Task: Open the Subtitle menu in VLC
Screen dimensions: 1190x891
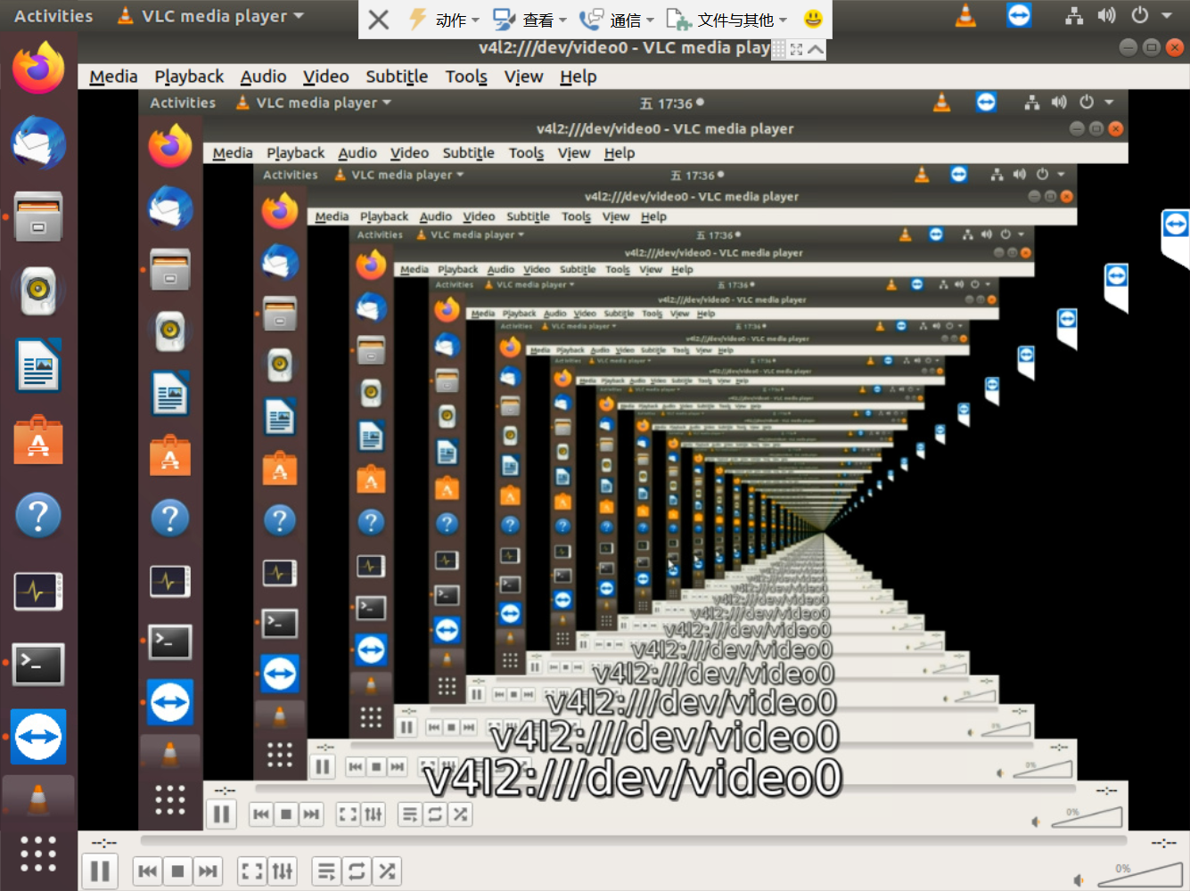Action: (397, 77)
